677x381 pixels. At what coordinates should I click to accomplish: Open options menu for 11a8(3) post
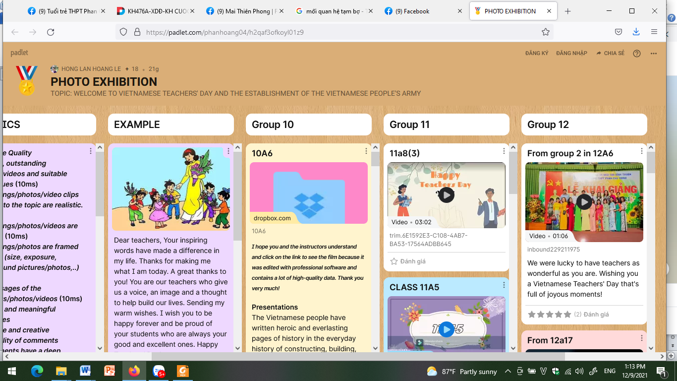pos(504,151)
